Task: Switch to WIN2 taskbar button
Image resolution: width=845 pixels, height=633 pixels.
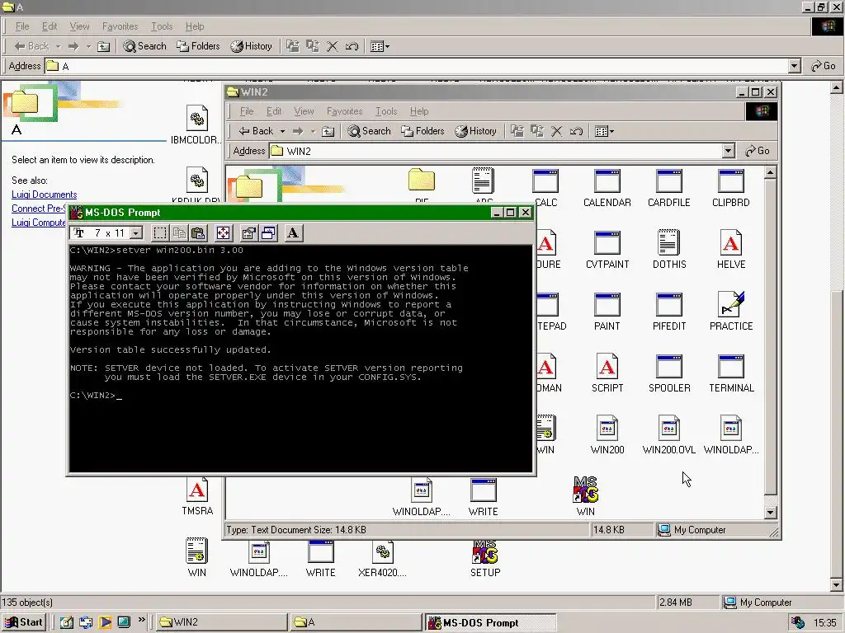Action: pyautogui.click(x=220, y=622)
